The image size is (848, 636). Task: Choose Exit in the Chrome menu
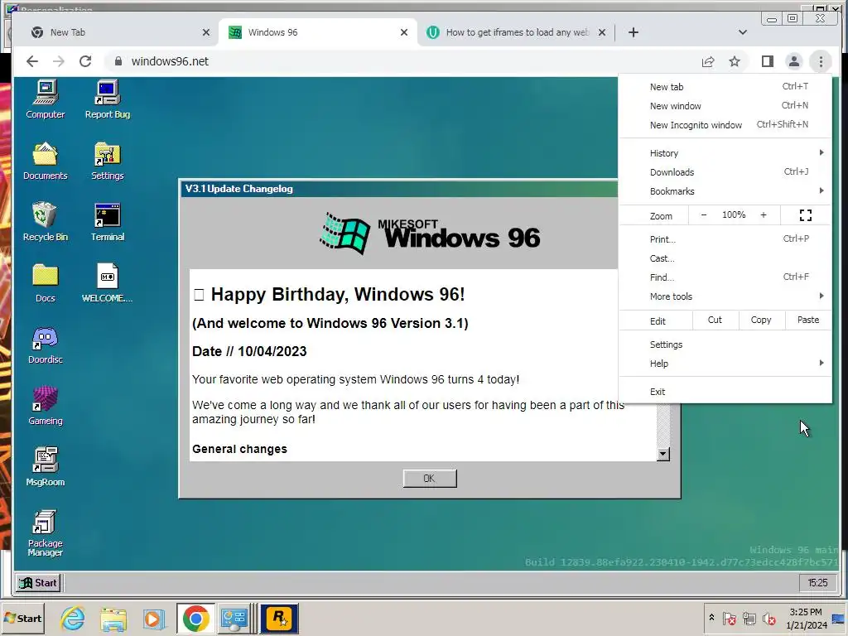pyautogui.click(x=725, y=392)
